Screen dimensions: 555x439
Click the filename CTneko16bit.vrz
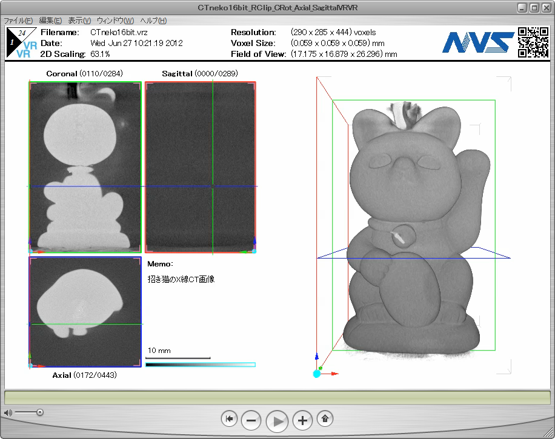click(119, 32)
